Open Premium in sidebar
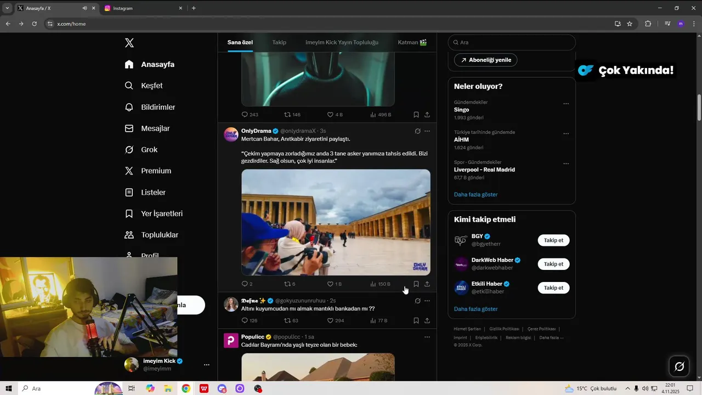This screenshot has width=702, height=395. point(148,171)
